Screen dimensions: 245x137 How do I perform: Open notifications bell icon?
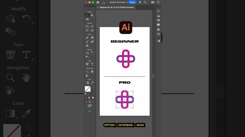coord(140,2)
